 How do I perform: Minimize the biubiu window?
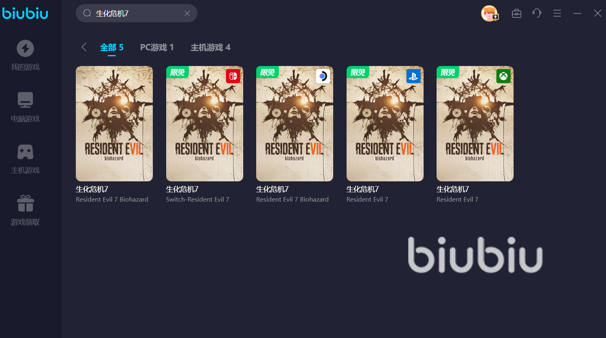[577, 13]
